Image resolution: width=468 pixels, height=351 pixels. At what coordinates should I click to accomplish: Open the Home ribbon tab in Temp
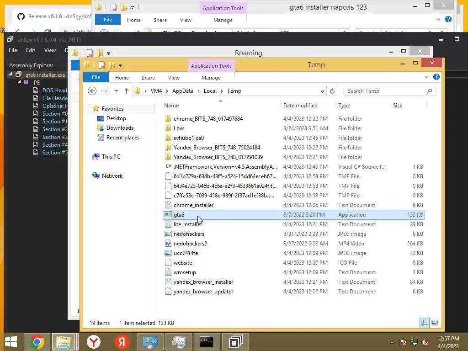(122, 78)
